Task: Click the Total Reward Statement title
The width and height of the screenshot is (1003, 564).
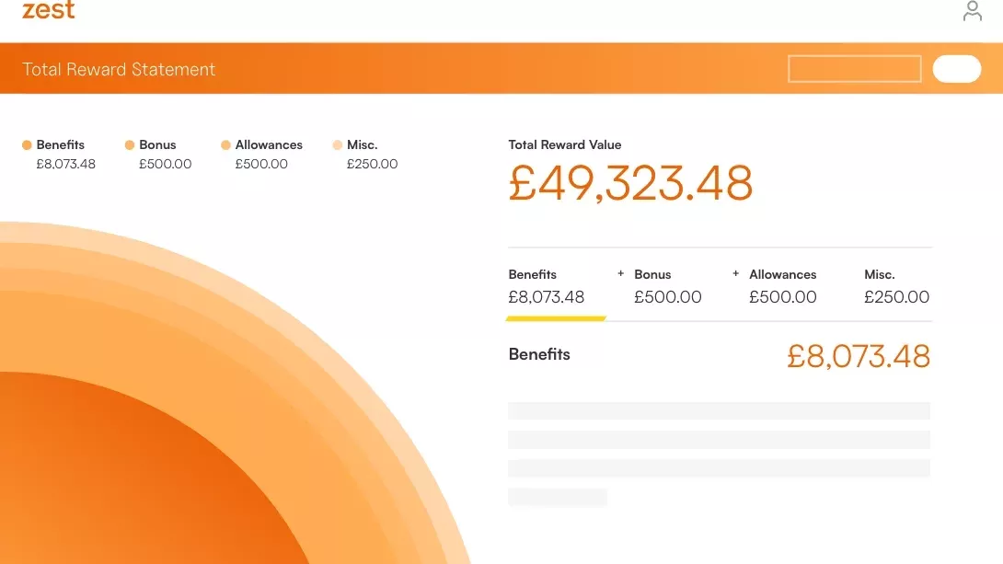Action: [x=119, y=69]
